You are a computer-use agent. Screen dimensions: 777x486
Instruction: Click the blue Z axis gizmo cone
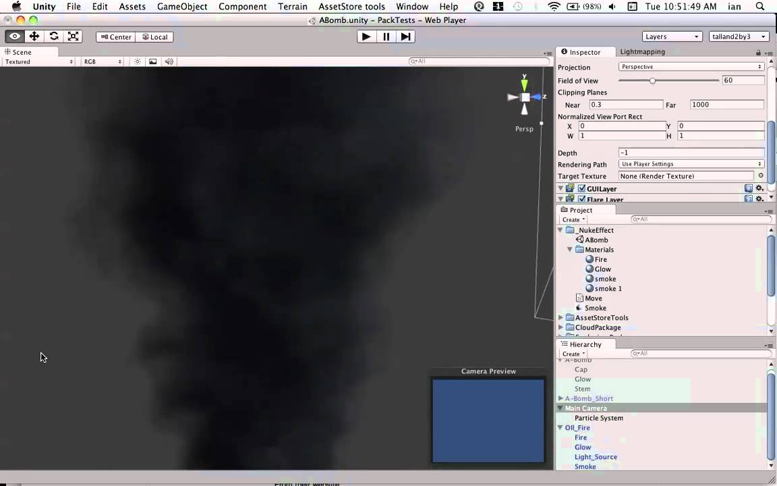click(536, 97)
